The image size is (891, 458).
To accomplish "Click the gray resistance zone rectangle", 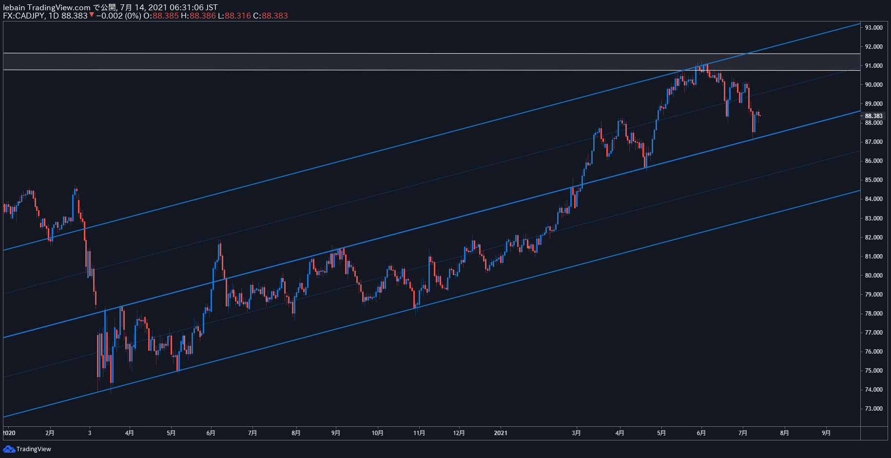I will [x=431, y=62].
